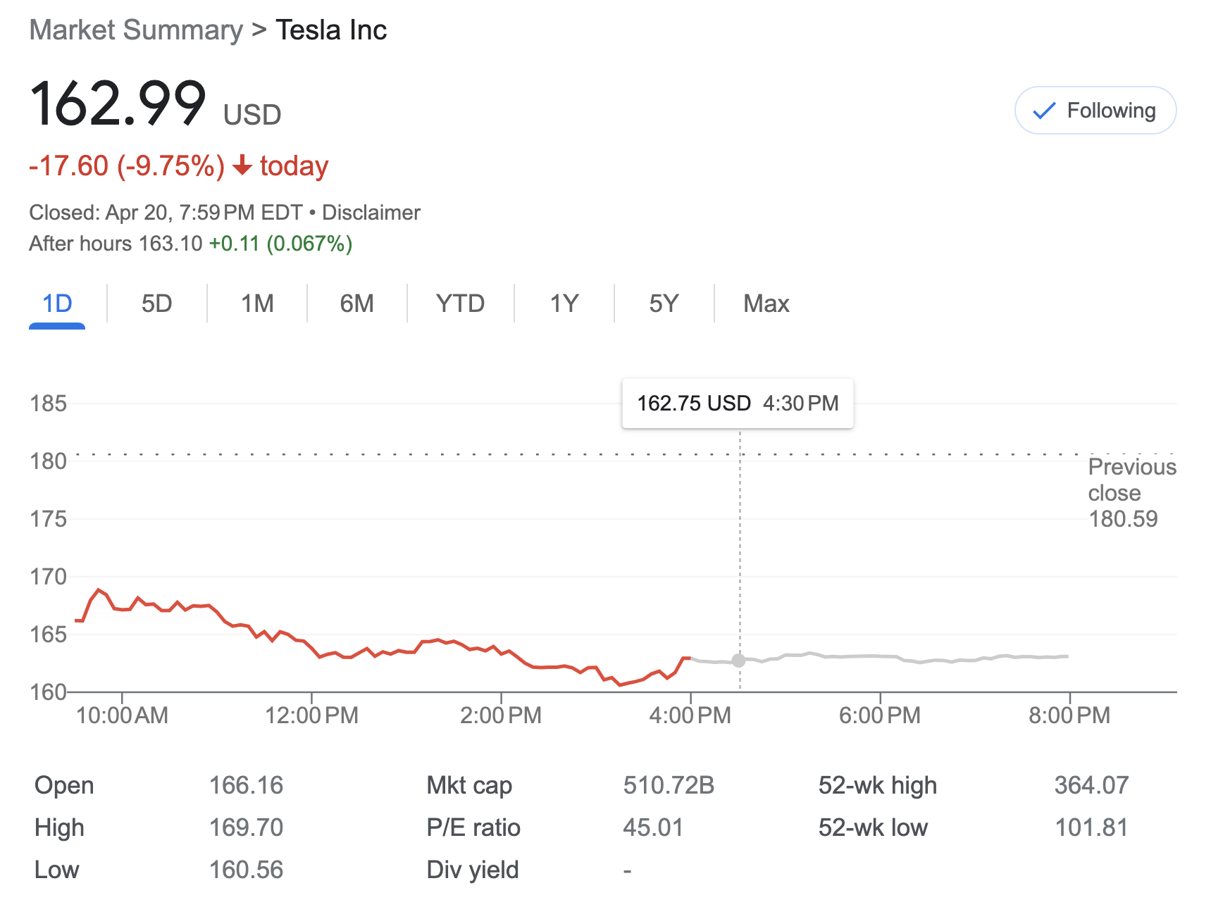Toggle the Following button for Tesla
The width and height of the screenshot is (1211, 907).
coord(1095,111)
